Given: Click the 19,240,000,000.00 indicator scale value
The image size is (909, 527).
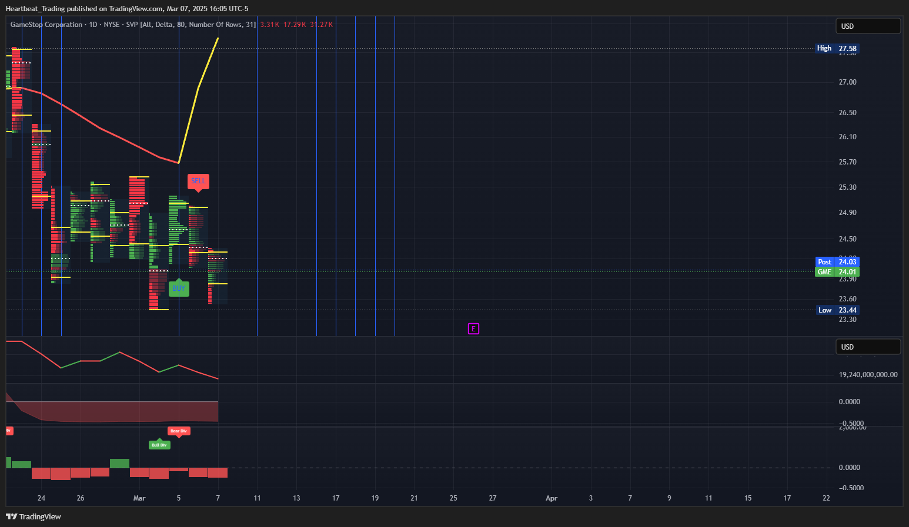Looking at the screenshot, I should pyautogui.click(x=868, y=374).
